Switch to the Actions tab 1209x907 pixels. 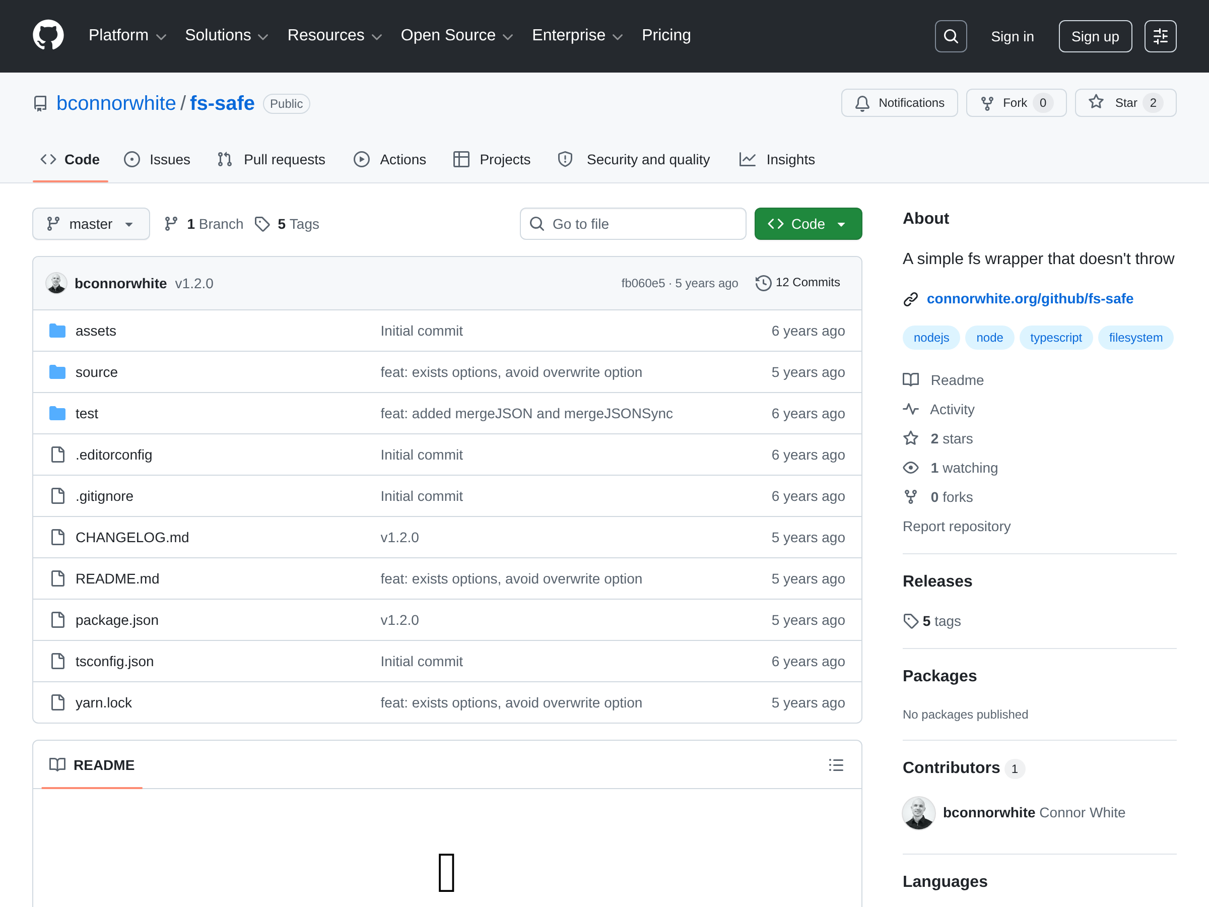(x=390, y=160)
